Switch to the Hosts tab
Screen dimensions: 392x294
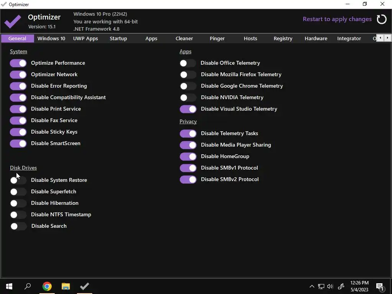point(250,39)
